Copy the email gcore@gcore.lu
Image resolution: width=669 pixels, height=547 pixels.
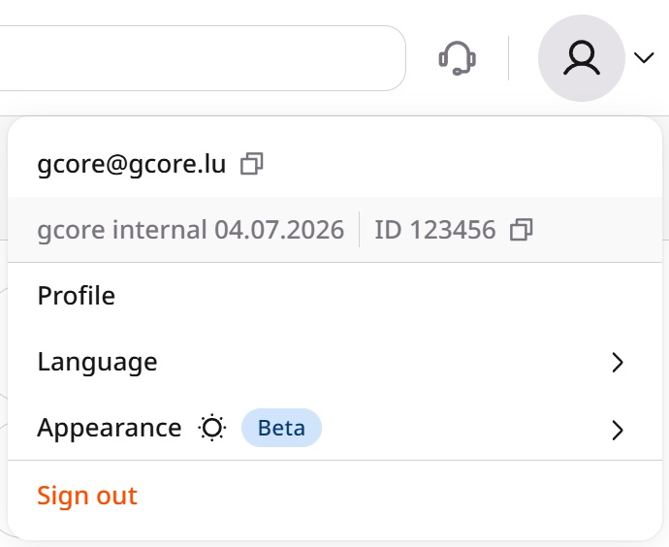(252, 164)
